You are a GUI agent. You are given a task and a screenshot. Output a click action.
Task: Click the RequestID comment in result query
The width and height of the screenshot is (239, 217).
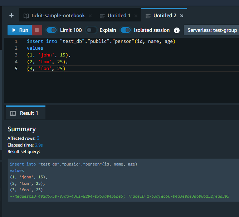click(x=119, y=196)
